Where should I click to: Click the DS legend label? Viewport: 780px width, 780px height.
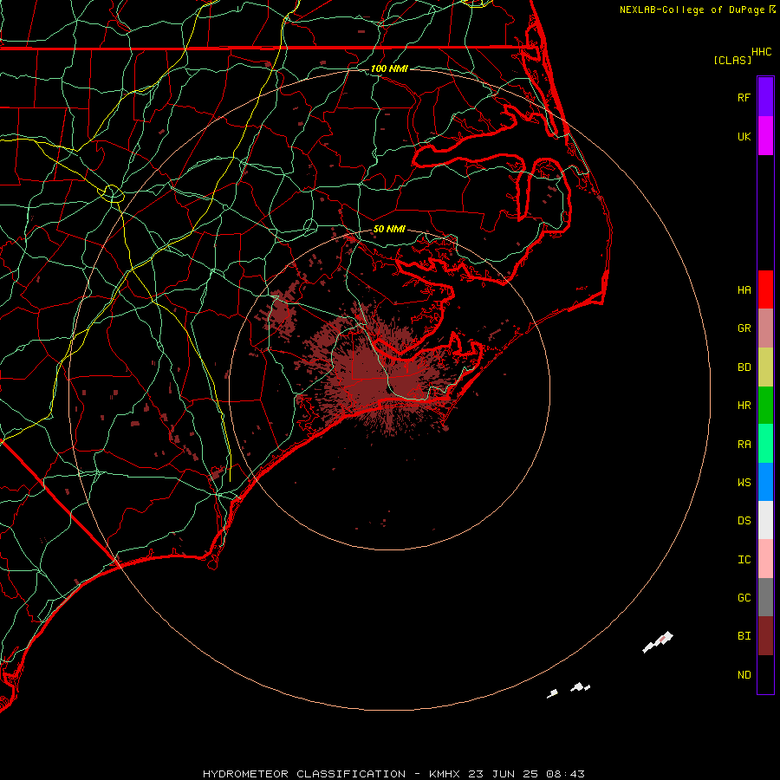(744, 520)
